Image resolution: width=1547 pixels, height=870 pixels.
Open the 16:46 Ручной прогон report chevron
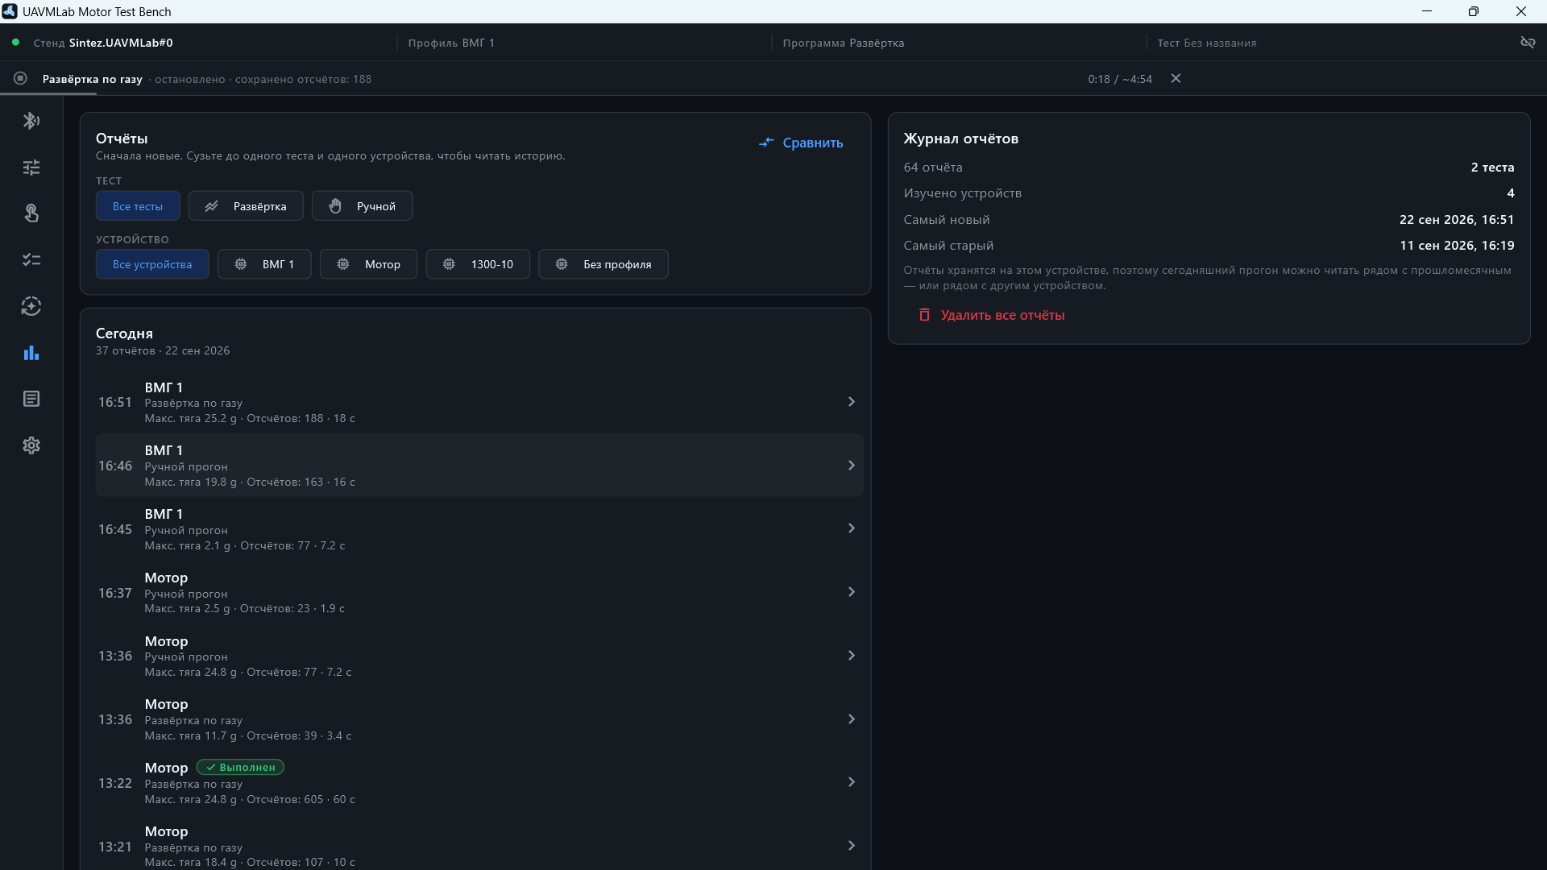click(851, 466)
